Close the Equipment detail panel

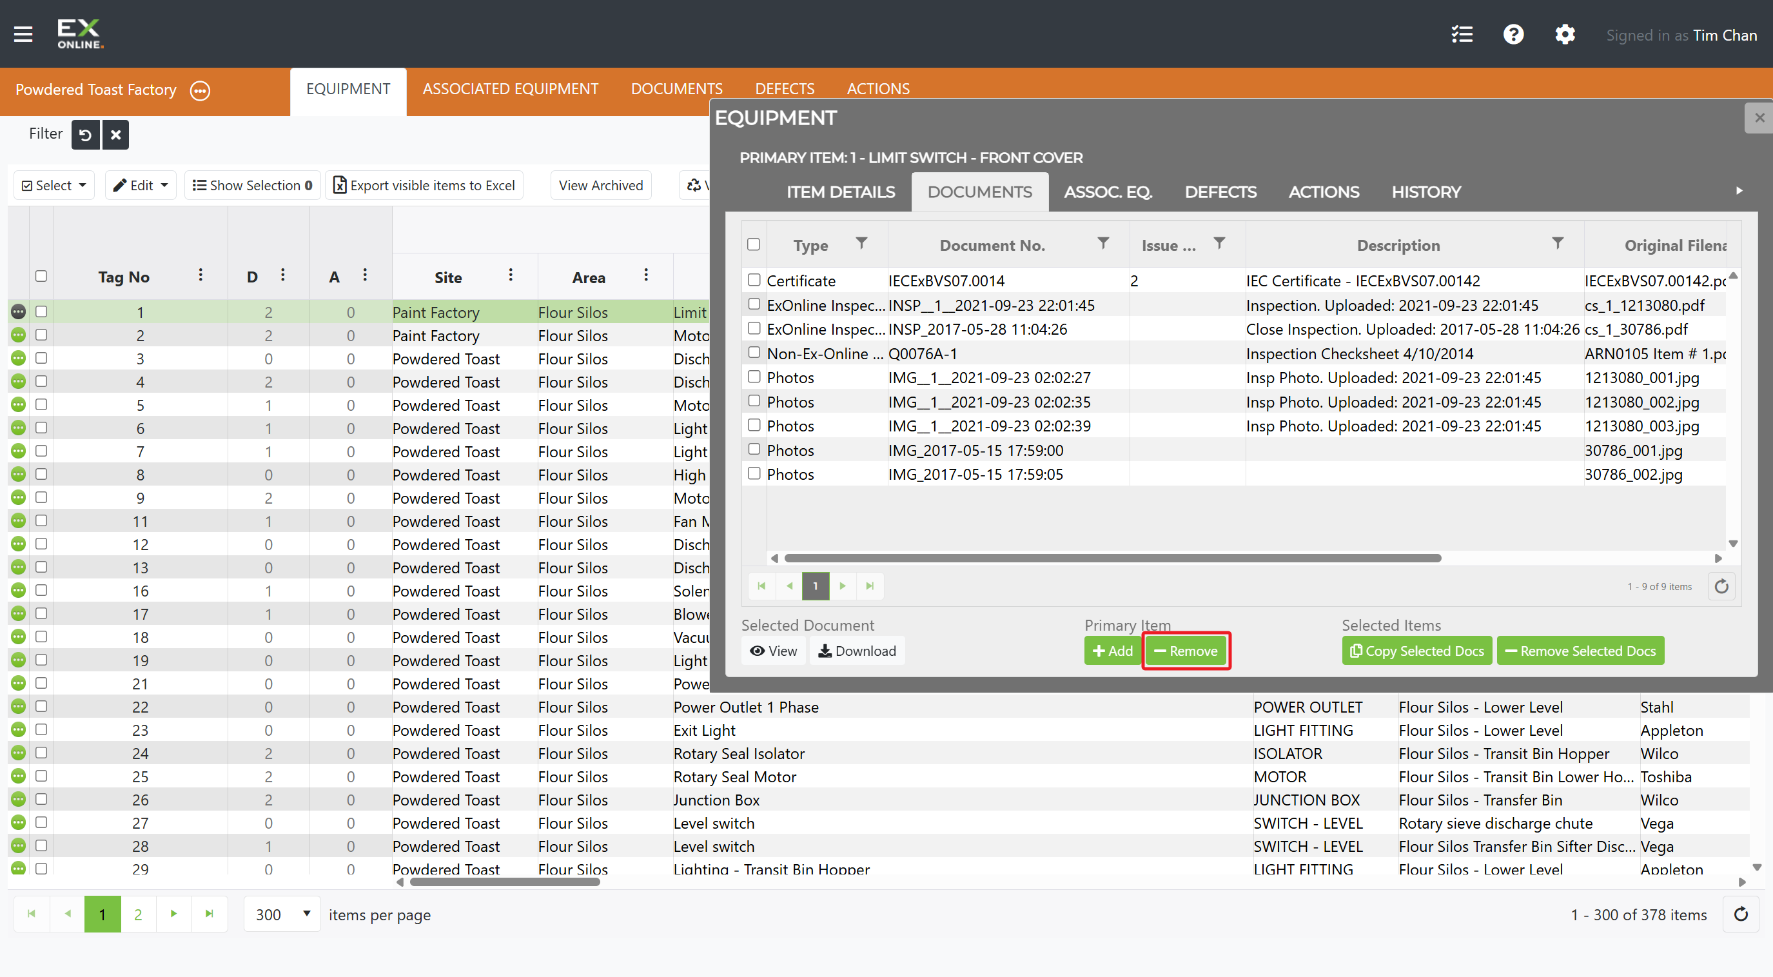tap(1759, 118)
